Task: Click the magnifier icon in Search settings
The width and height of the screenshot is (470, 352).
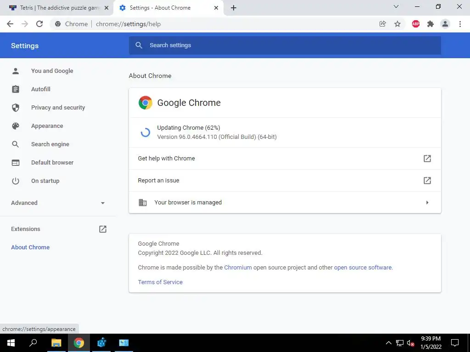Action: [x=139, y=45]
